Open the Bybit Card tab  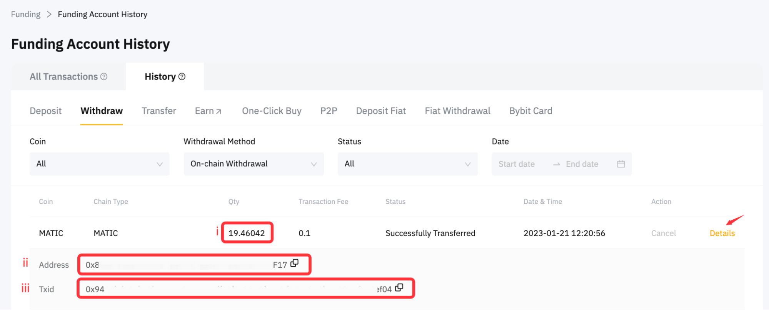coord(530,111)
